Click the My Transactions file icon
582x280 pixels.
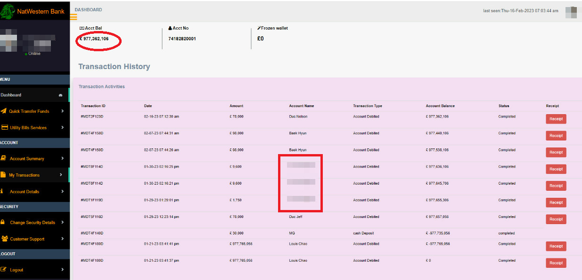(3, 175)
